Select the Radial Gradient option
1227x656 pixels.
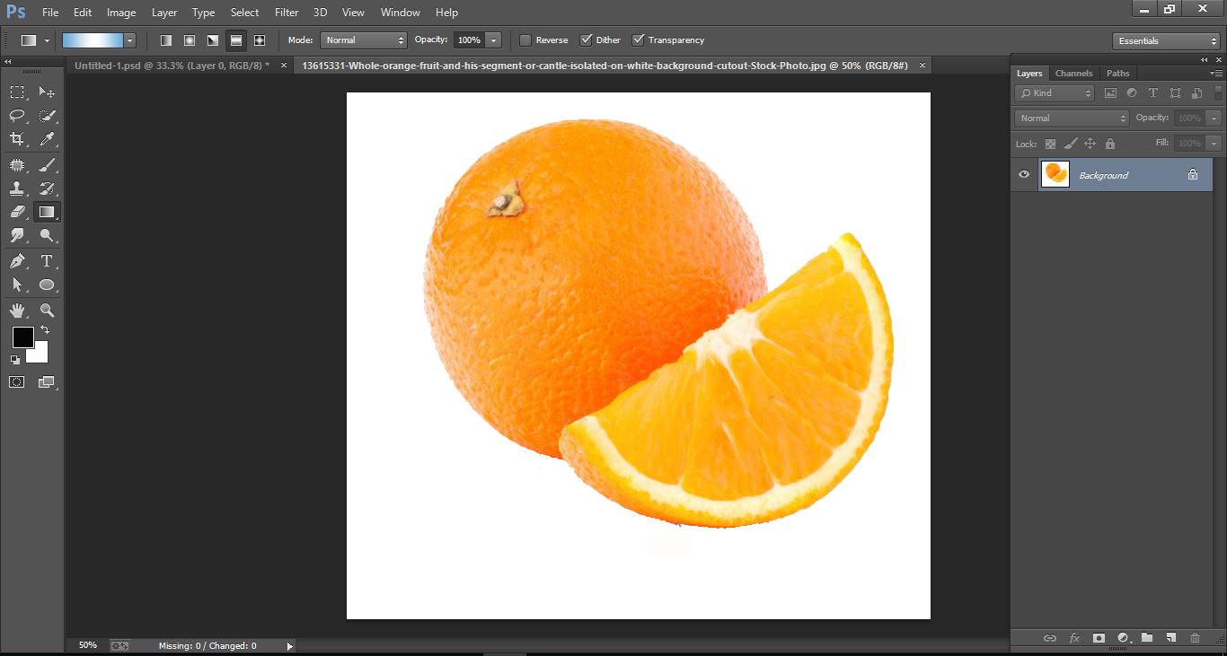[189, 39]
